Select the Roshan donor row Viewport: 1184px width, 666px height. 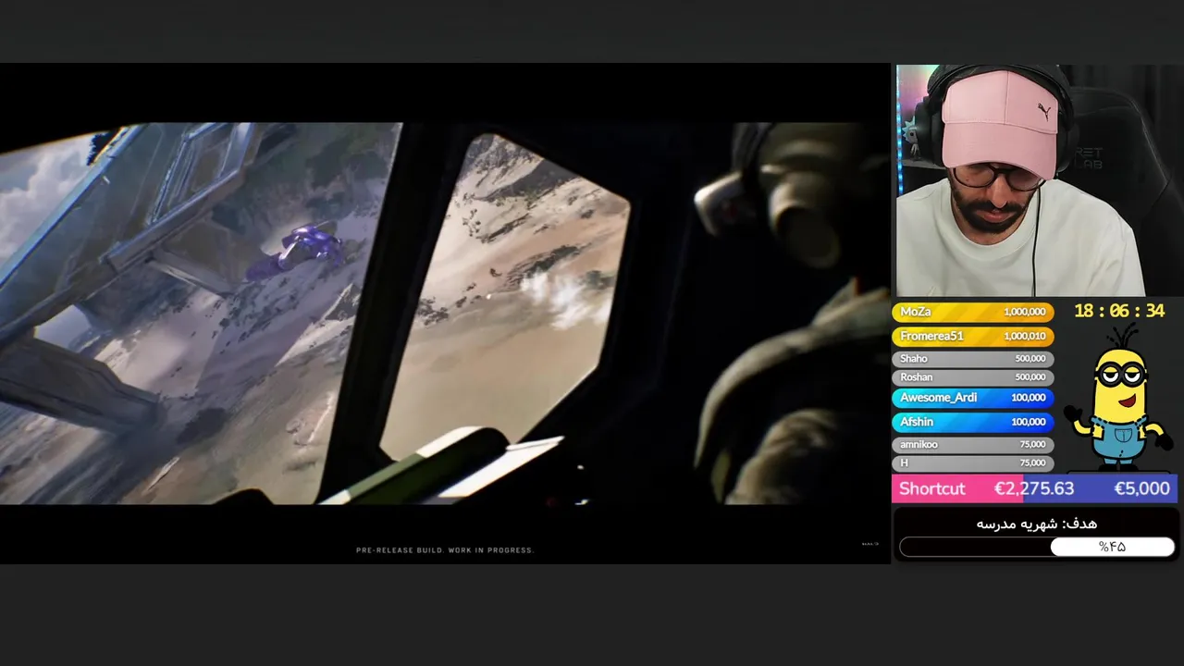973,377
